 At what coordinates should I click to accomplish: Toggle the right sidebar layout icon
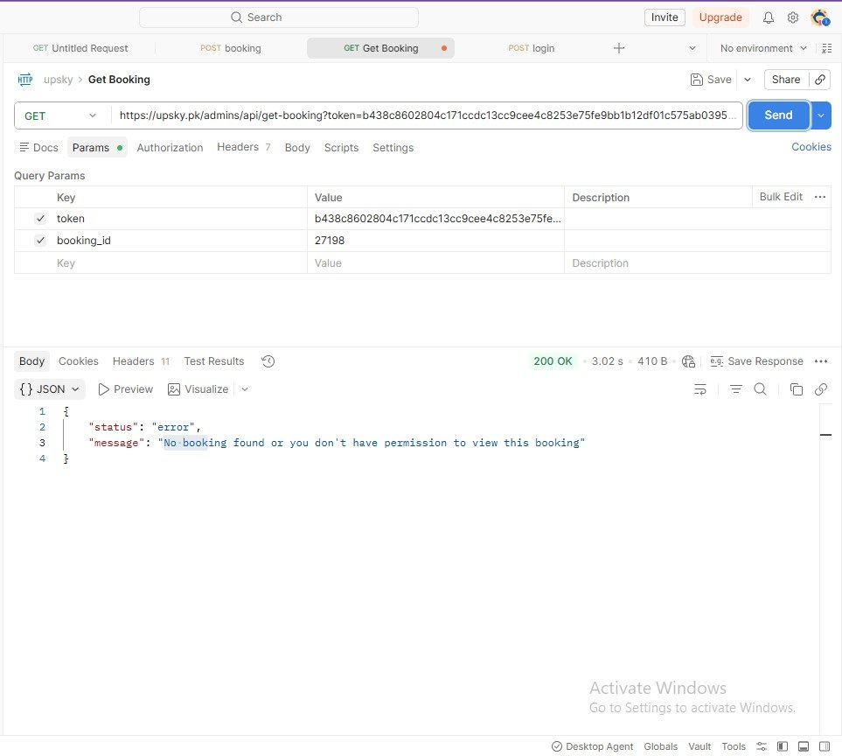coord(825,746)
